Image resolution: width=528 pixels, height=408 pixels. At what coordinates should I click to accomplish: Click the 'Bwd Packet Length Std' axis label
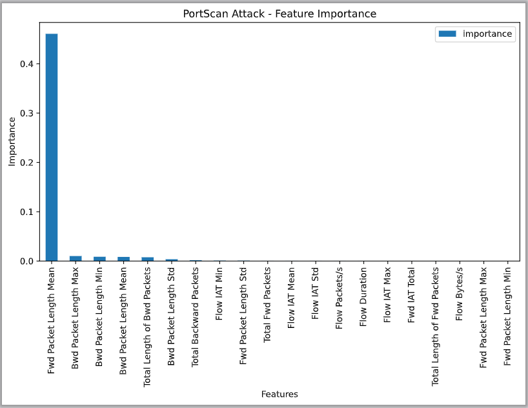pyautogui.click(x=171, y=316)
